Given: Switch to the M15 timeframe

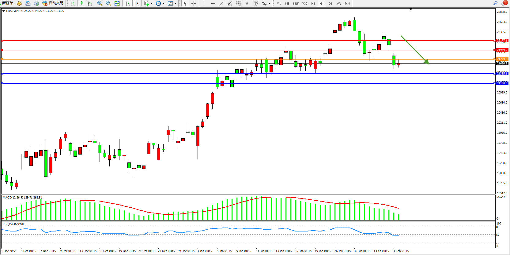Looking at the screenshot, I should 296,3.
